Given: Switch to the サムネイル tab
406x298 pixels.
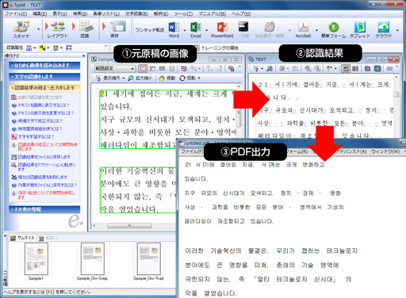Looking at the screenshot, I should coord(23,238).
